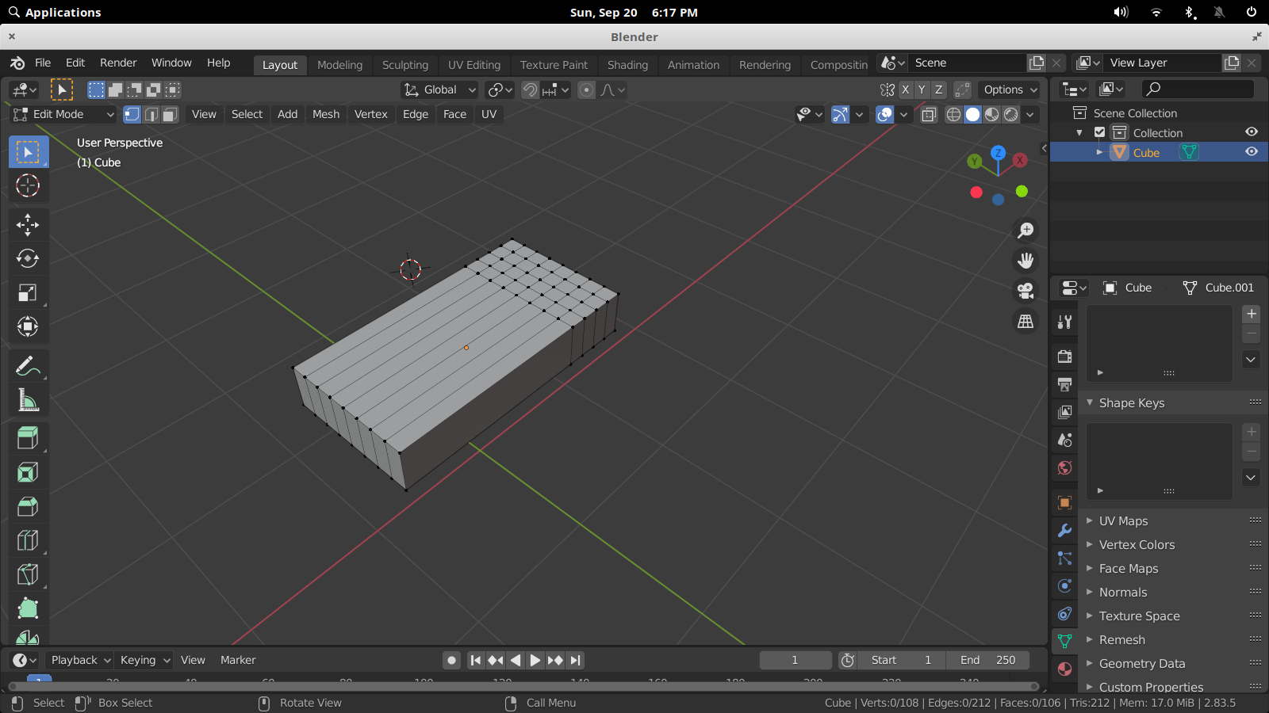Toggle show overlays button
Image resolution: width=1269 pixels, height=713 pixels.
[884, 114]
